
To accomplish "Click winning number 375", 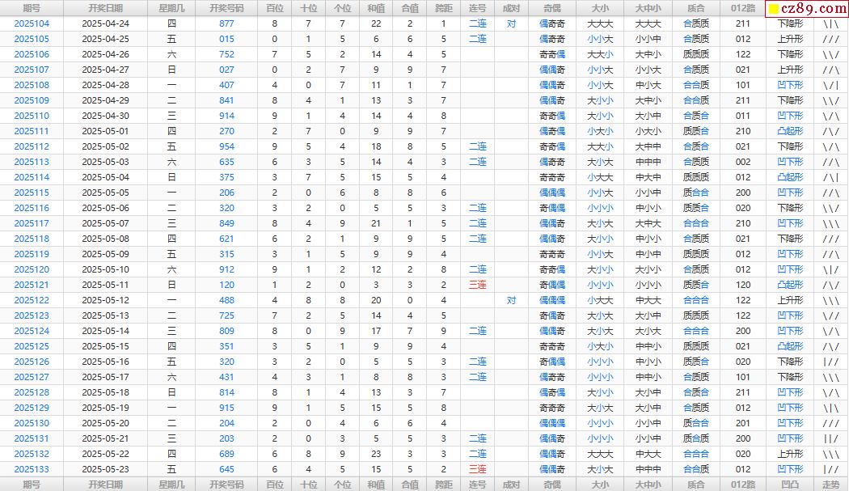I will coord(227,177).
